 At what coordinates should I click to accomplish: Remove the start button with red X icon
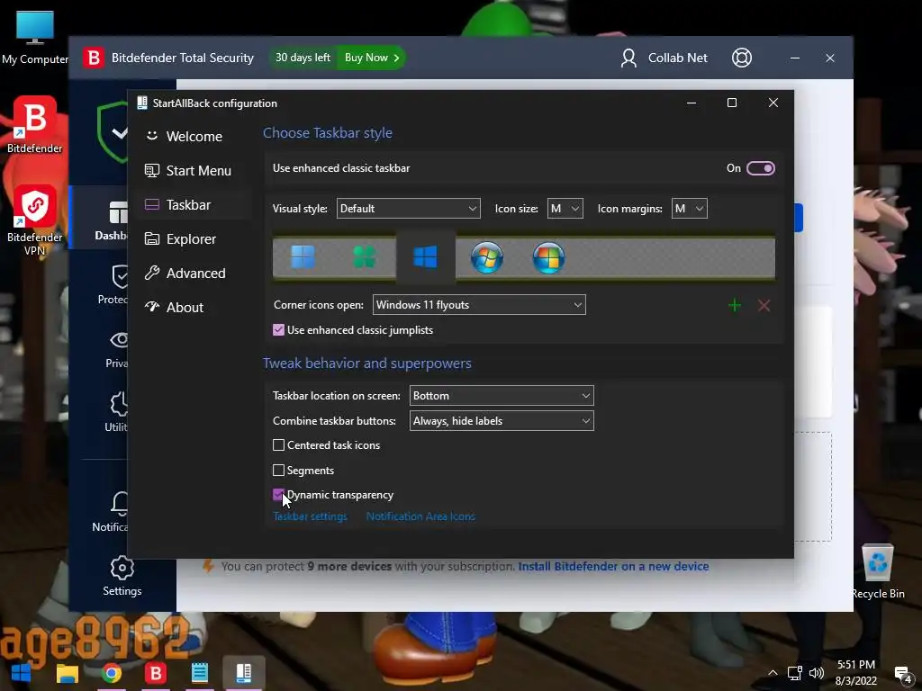click(x=764, y=305)
